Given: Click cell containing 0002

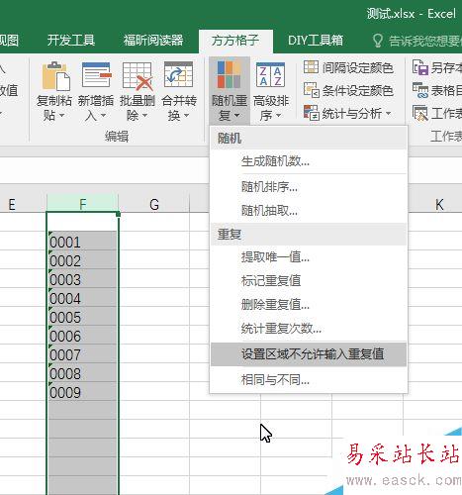Looking at the screenshot, I should 82,259.
